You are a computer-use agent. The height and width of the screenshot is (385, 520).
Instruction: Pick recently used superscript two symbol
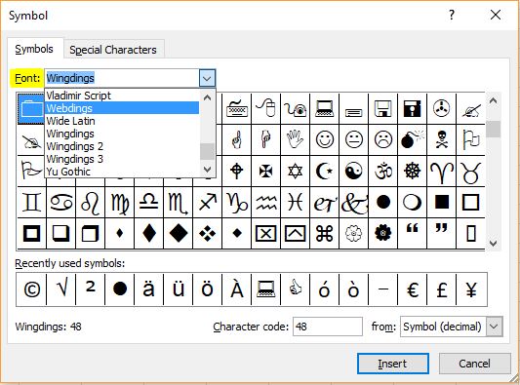click(90, 289)
